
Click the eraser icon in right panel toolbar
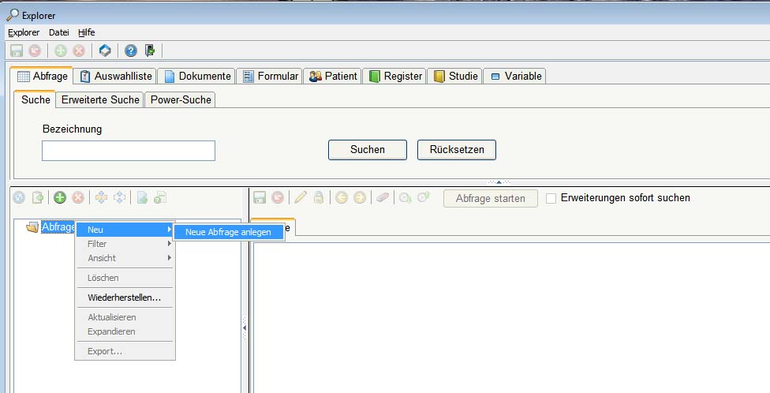pos(383,198)
